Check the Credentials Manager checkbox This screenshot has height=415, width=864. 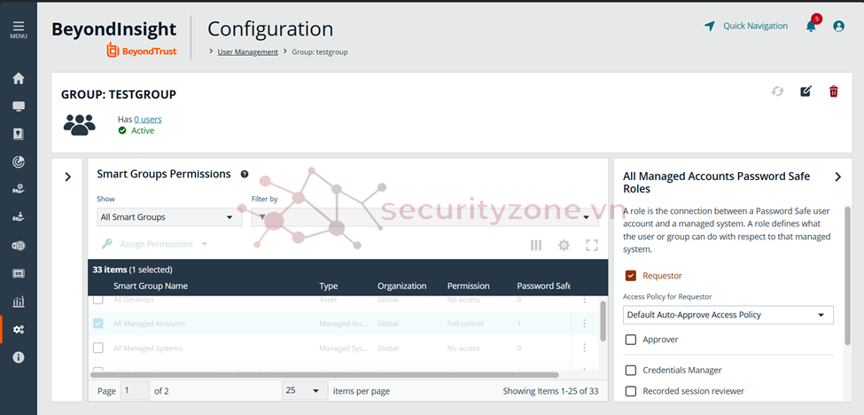pyautogui.click(x=631, y=370)
